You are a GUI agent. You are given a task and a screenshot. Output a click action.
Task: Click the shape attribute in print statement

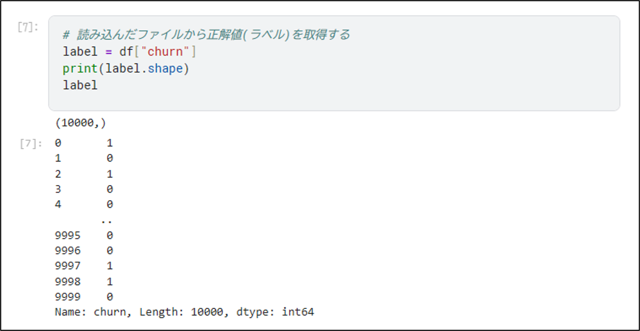click(x=166, y=69)
